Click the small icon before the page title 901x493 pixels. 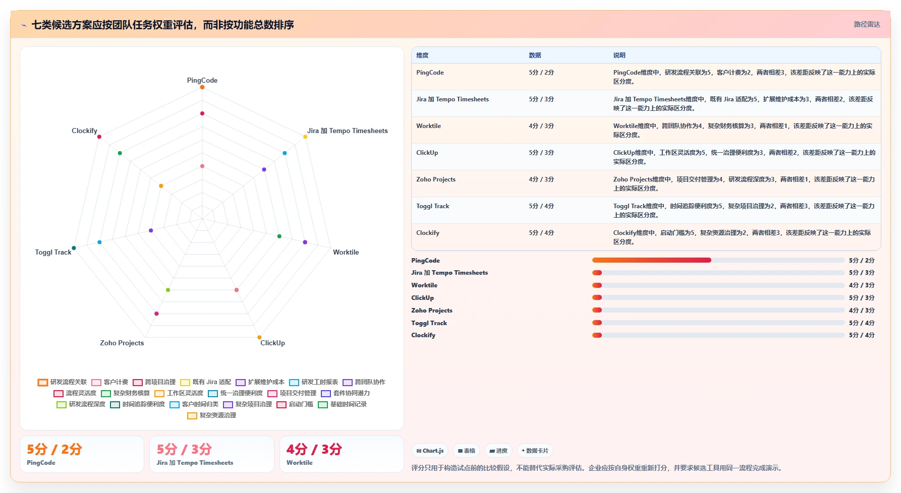[x=24, y=25]
